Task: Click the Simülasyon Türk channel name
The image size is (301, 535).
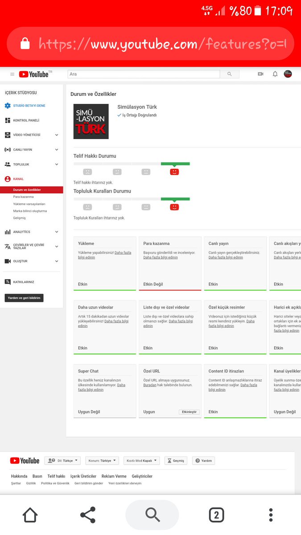Action: [137, 107]
